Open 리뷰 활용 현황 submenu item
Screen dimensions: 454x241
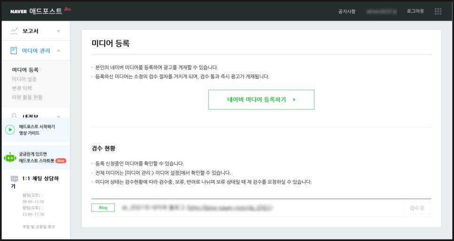point(27,98)
